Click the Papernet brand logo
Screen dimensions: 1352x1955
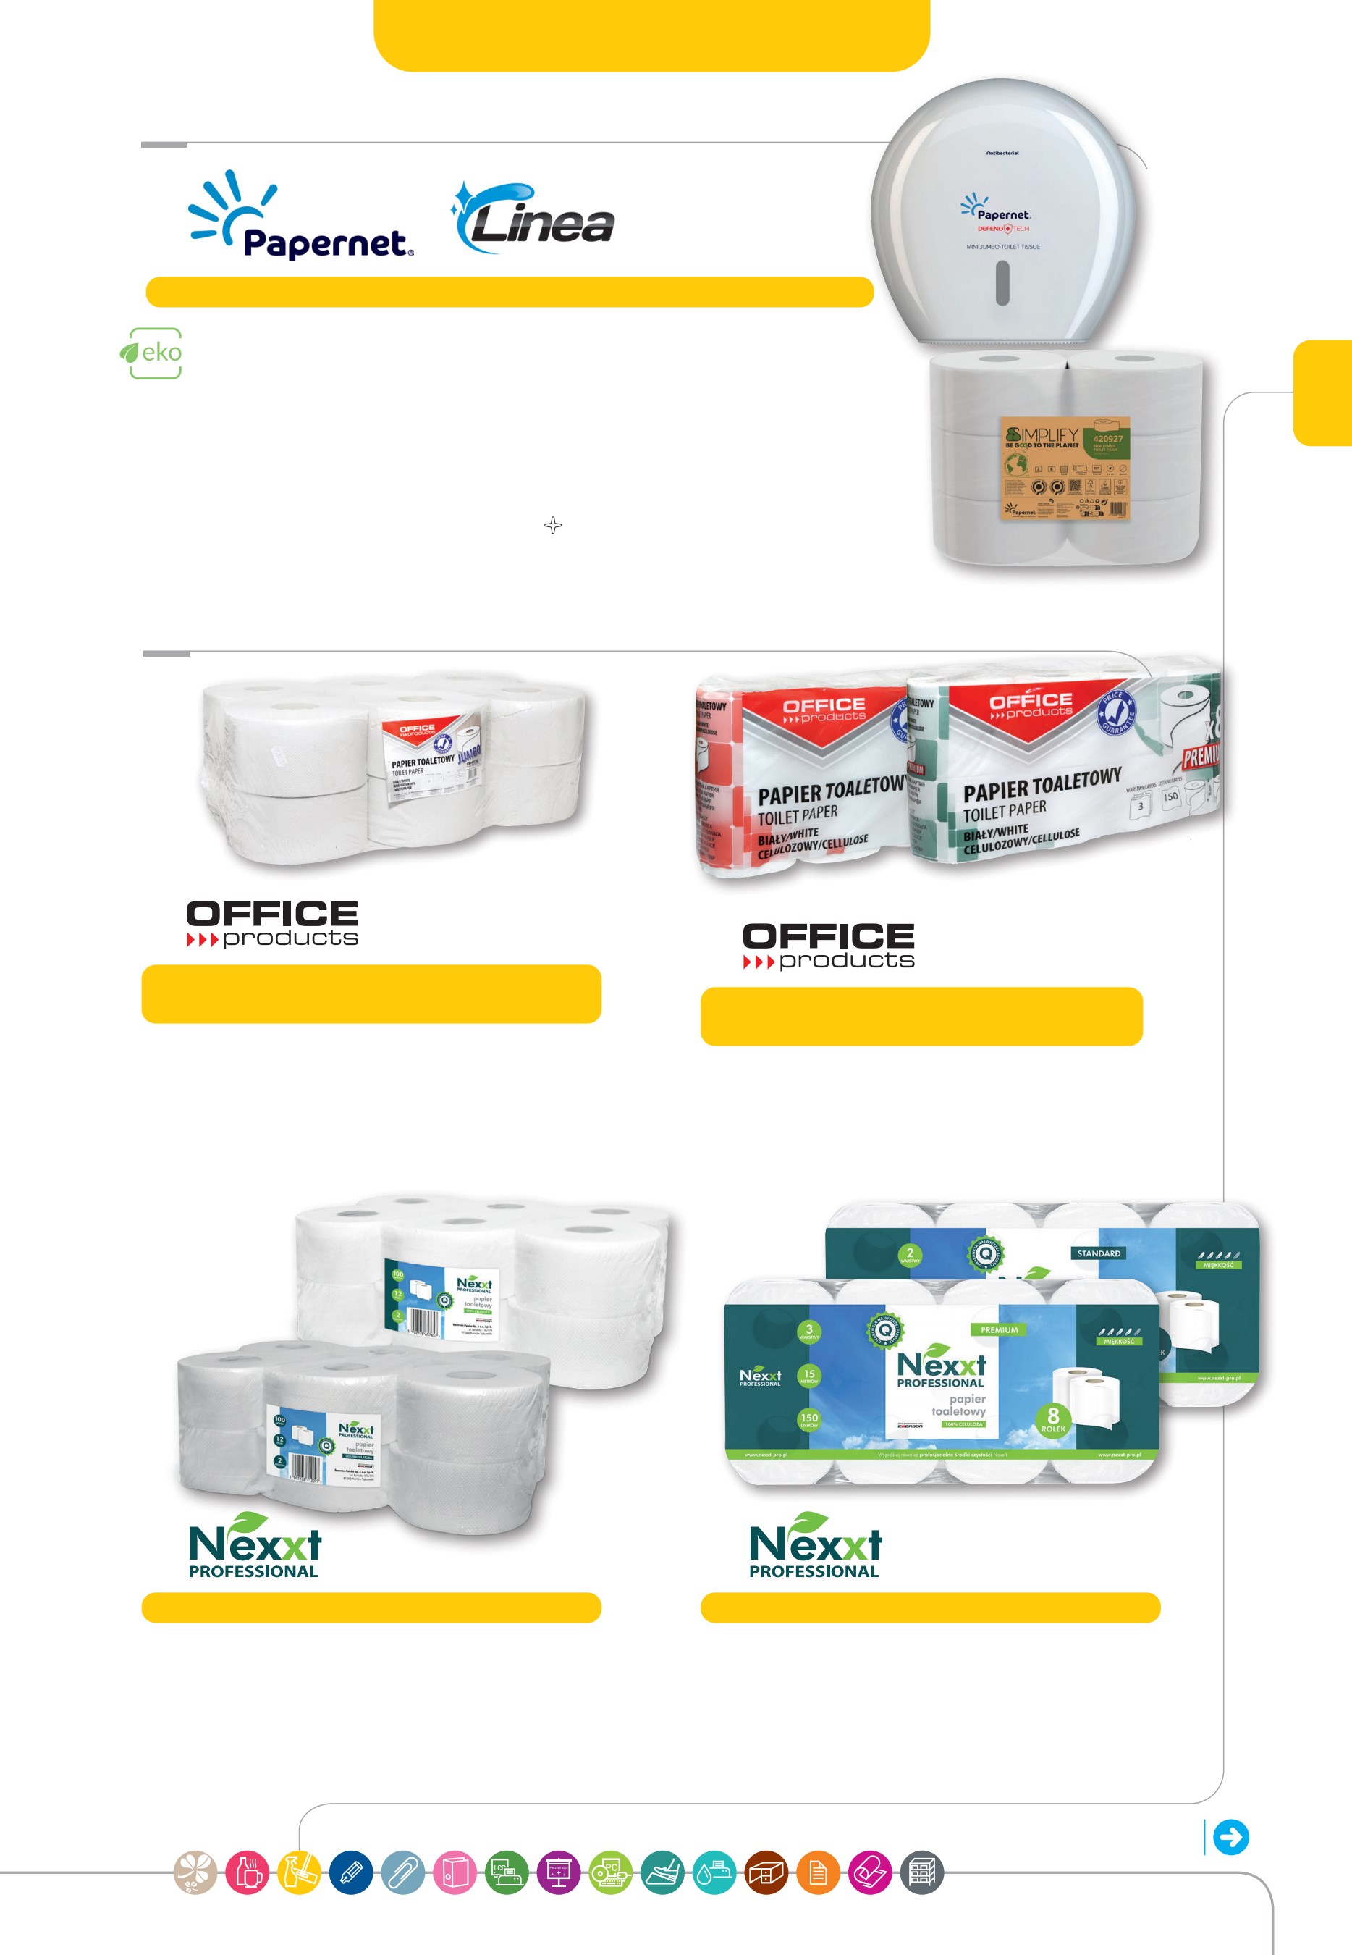click(x=301, y=214)
